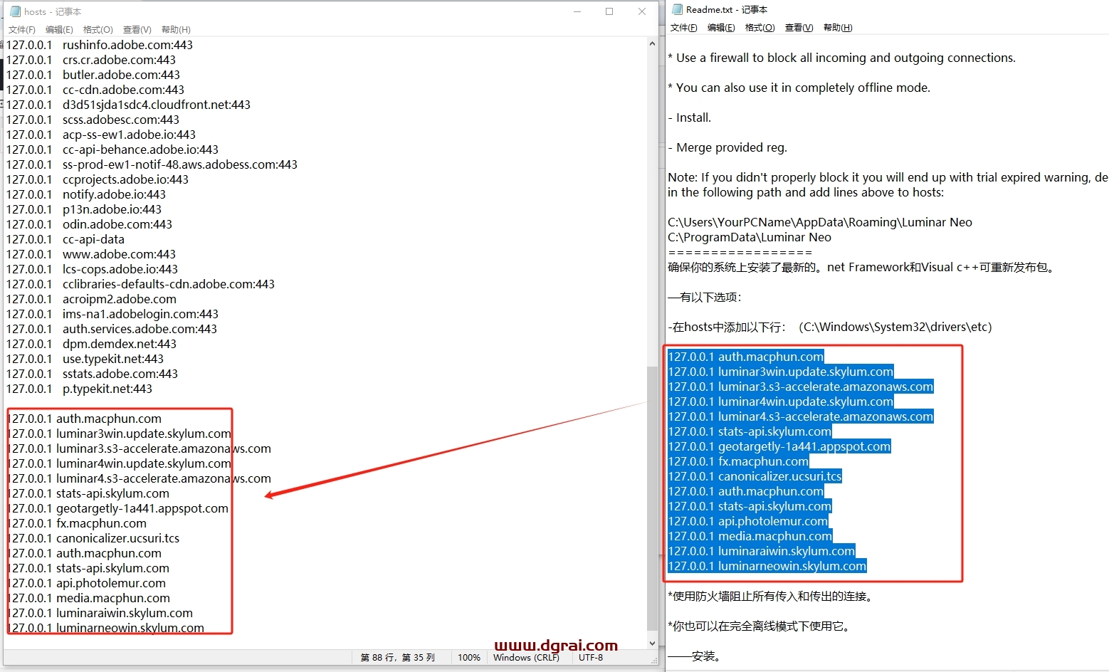The height and width of the screenshot is (672, 1109).
Task: Place cursor on the www.adobe.com:443 line
Action: click(119, 254)
